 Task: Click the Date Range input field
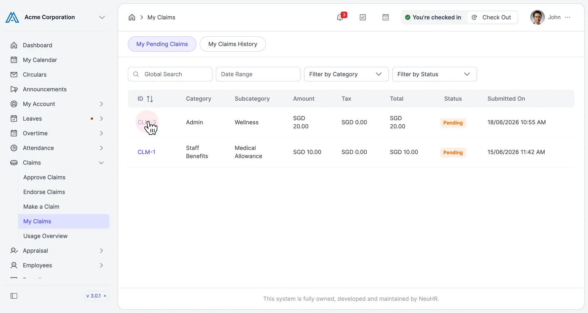(258, 74)
